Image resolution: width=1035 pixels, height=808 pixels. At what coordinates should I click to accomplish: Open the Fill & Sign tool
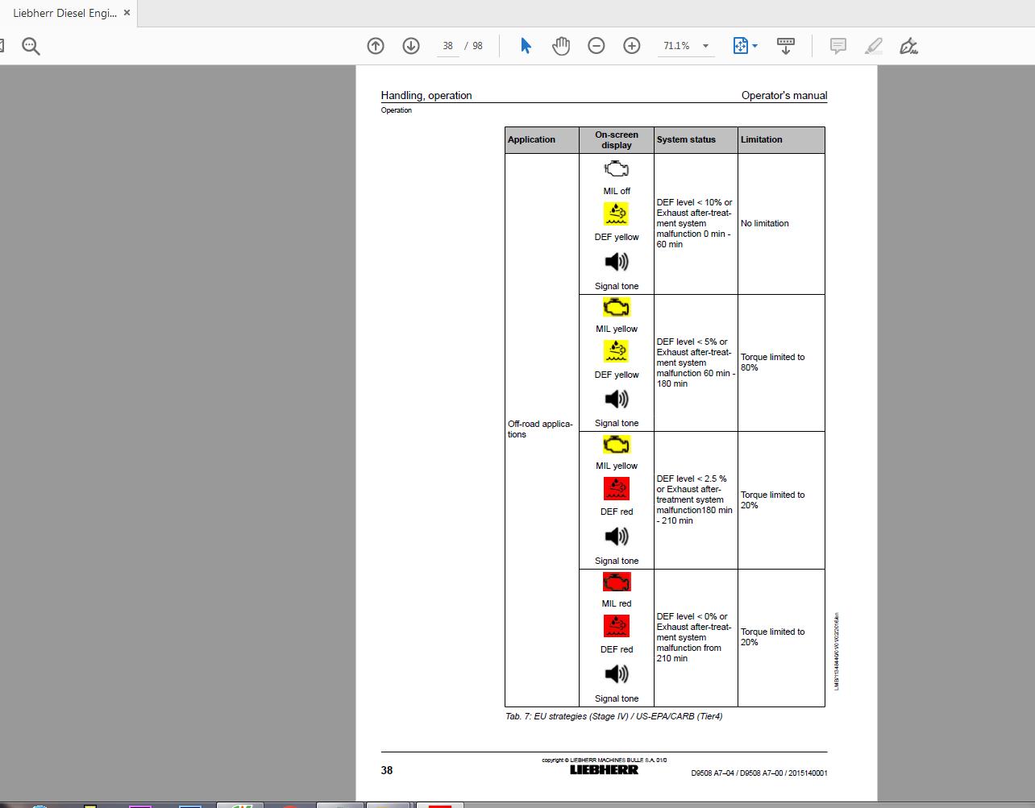click(x=909, y=46)
